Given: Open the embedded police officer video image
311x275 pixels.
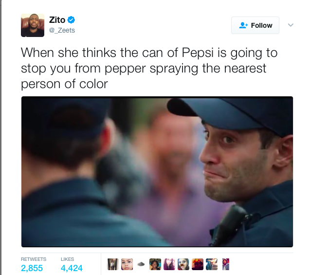Looking at the screenshot, I should 157,172.
